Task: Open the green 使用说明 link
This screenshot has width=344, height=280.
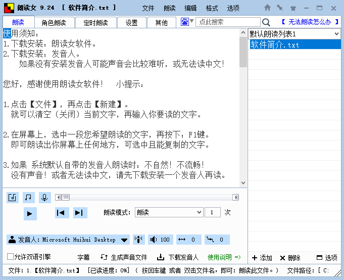Action: (224, 257)
